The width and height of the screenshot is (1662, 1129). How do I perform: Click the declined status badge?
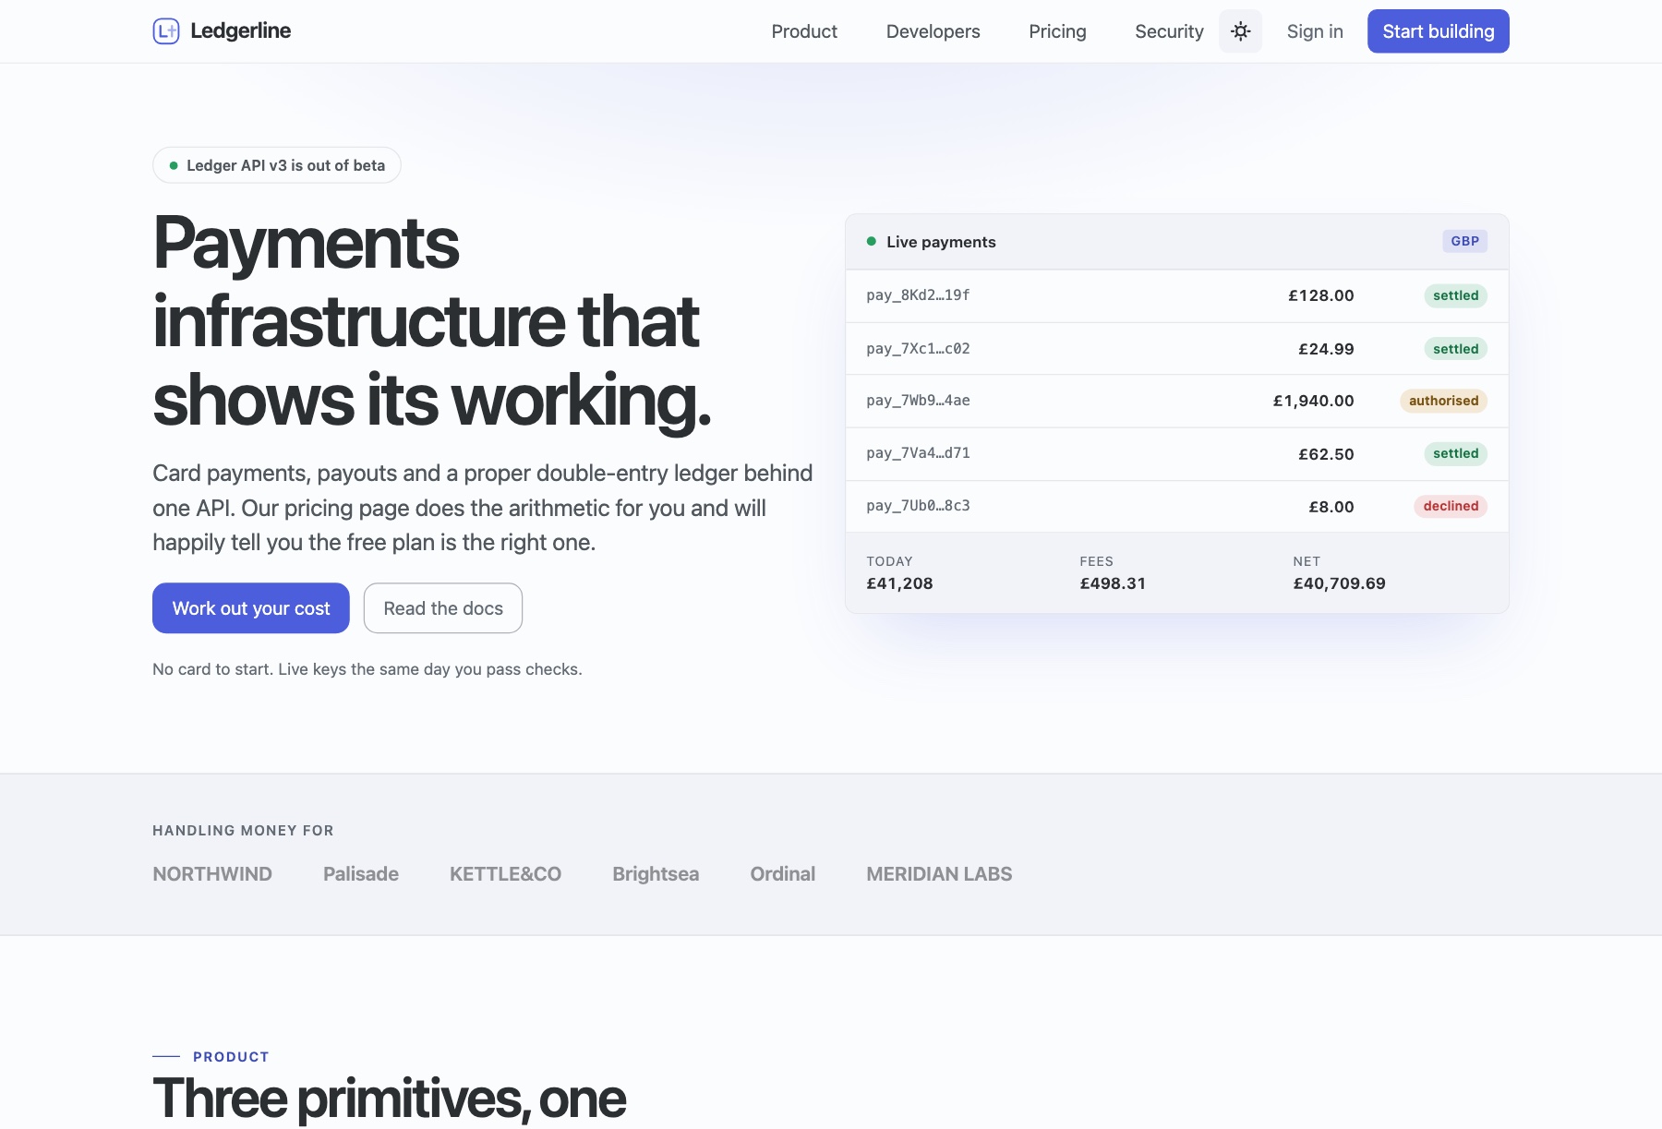coord(1451,506)
